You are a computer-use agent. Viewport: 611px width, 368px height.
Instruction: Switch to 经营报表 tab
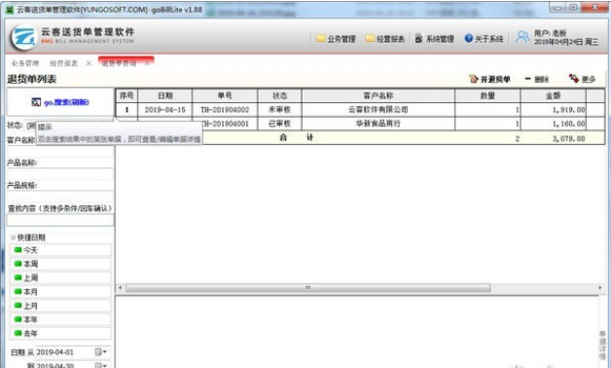[x=63, y=63]
